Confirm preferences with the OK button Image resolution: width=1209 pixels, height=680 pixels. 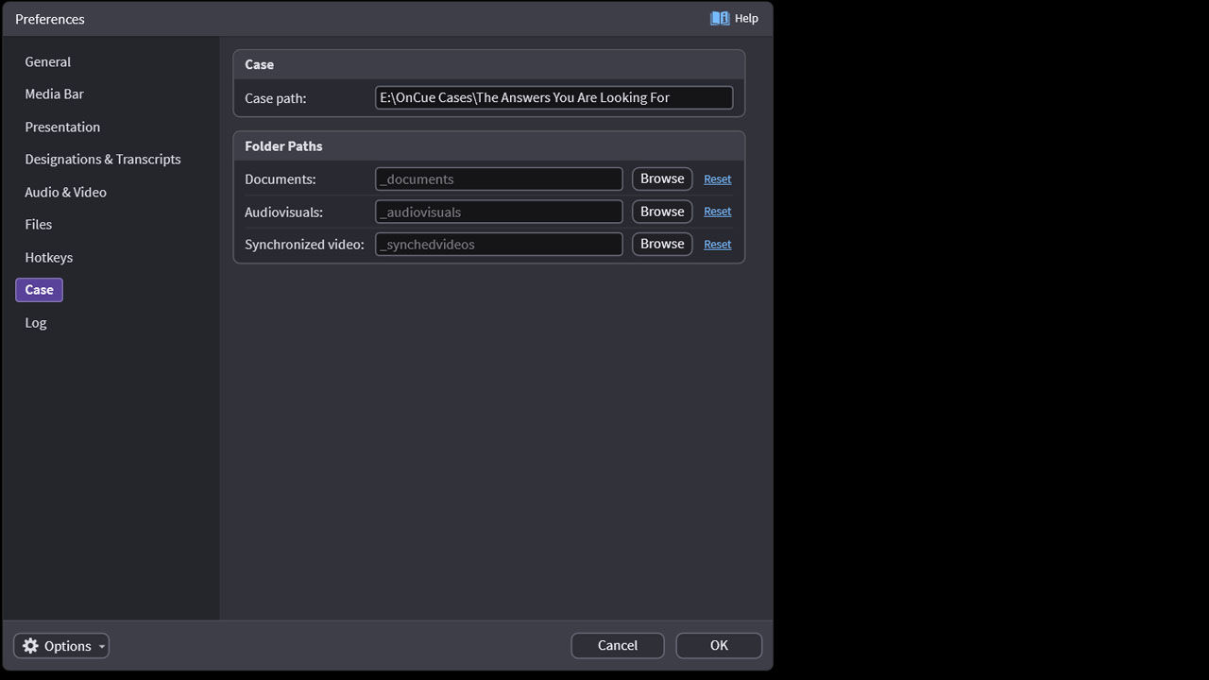719,645
